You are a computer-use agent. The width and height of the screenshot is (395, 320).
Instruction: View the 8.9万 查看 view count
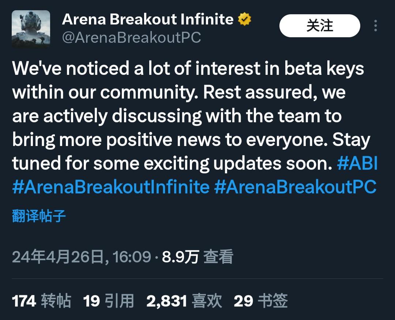(197, 257)
